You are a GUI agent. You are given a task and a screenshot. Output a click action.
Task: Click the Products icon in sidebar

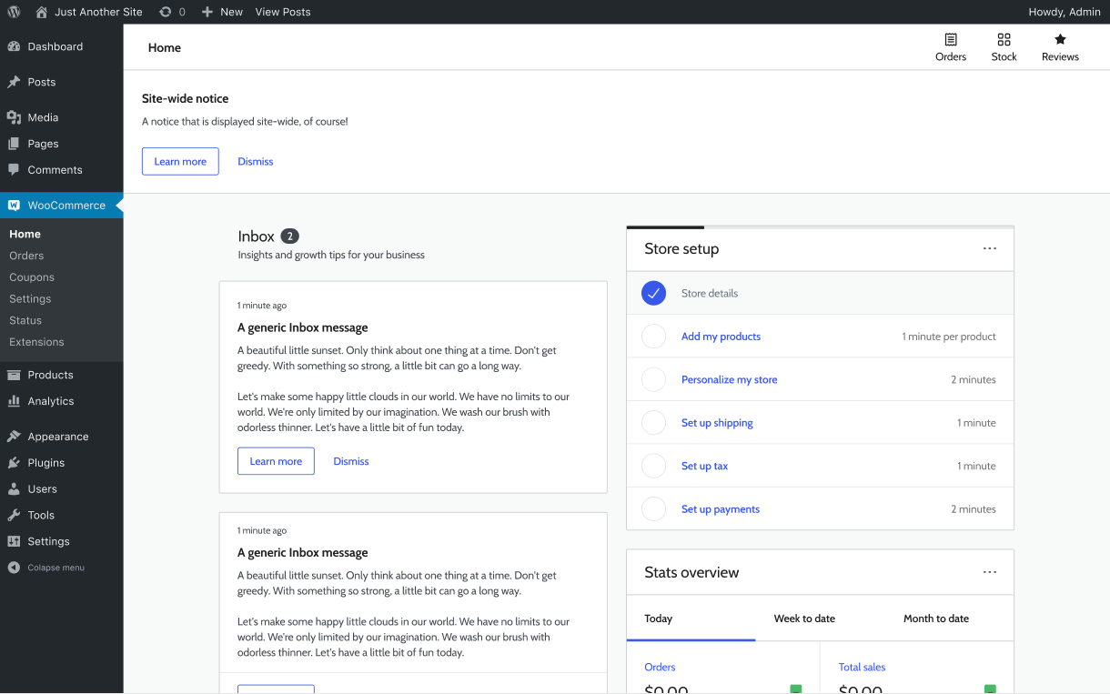click(14, 375)
